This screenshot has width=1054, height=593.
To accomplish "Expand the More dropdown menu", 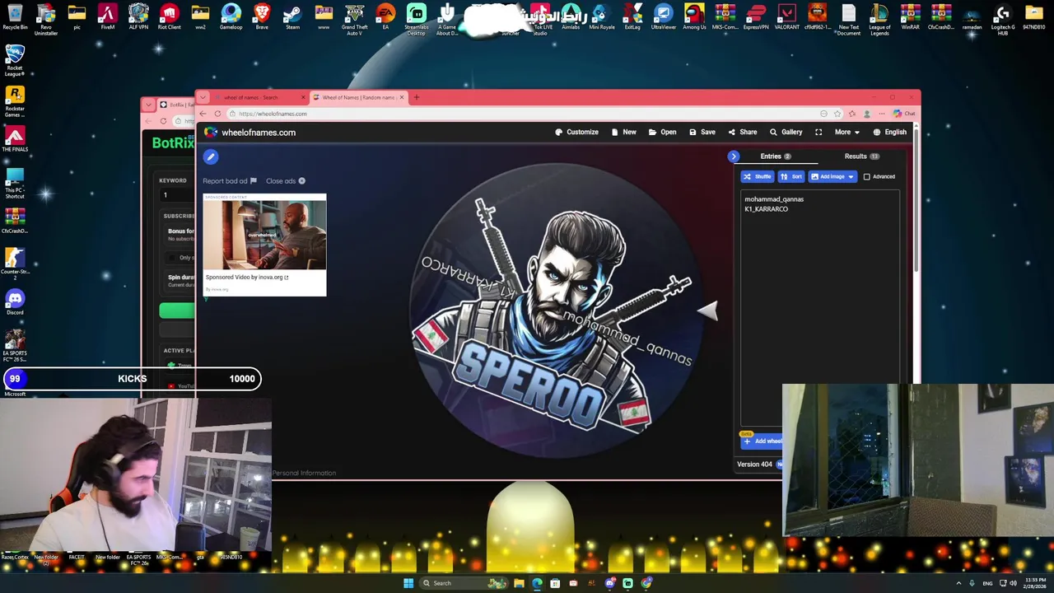I will [x=846, y=132].
